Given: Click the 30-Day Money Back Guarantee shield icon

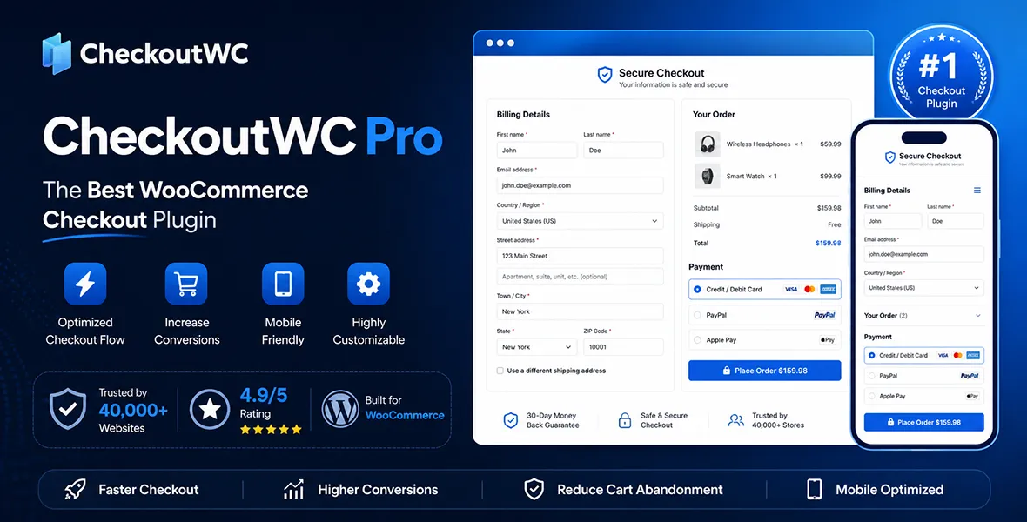Looking at the screenshot, I should pos(510,420).
